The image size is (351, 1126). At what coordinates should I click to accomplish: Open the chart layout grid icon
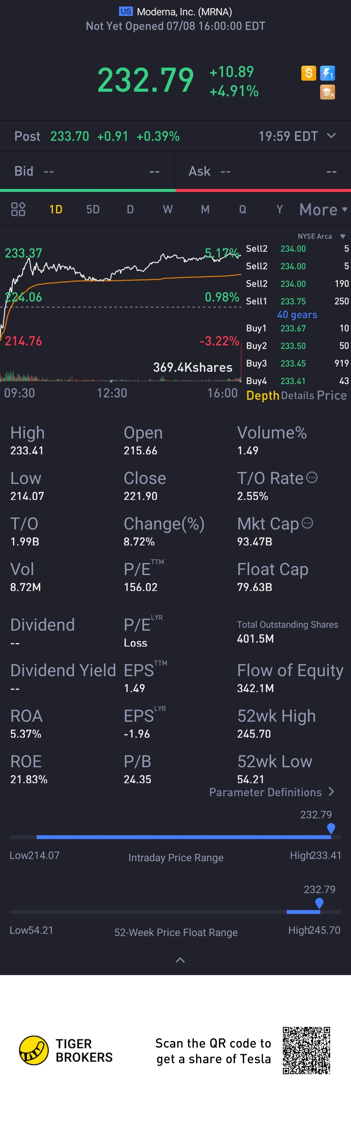(18, 209)
